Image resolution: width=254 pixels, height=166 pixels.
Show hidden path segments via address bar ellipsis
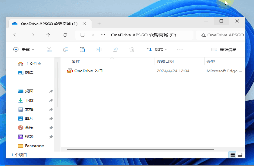tap(103, 35)
